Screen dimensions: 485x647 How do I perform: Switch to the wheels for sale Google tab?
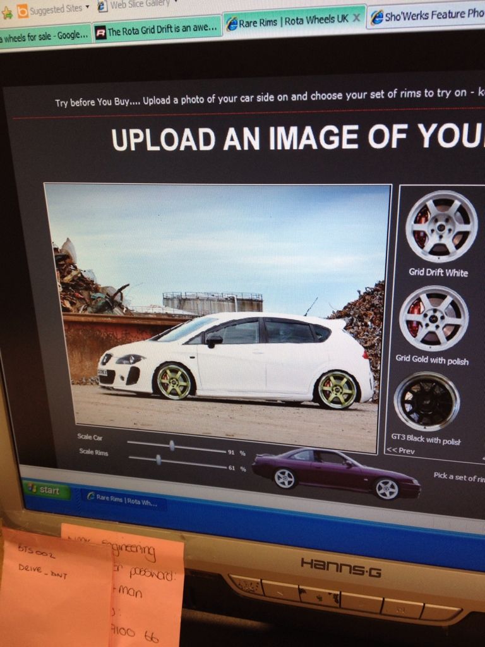[x=44, y=36]
